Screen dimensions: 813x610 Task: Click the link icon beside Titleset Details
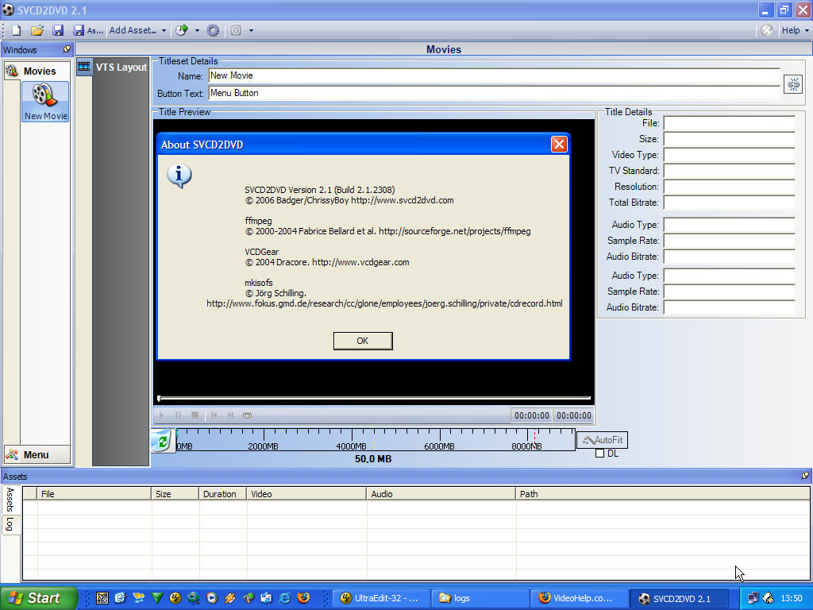click(793, 84)
